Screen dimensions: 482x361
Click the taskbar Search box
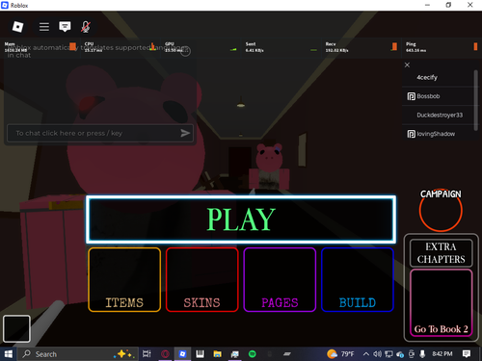click(78, 354)
